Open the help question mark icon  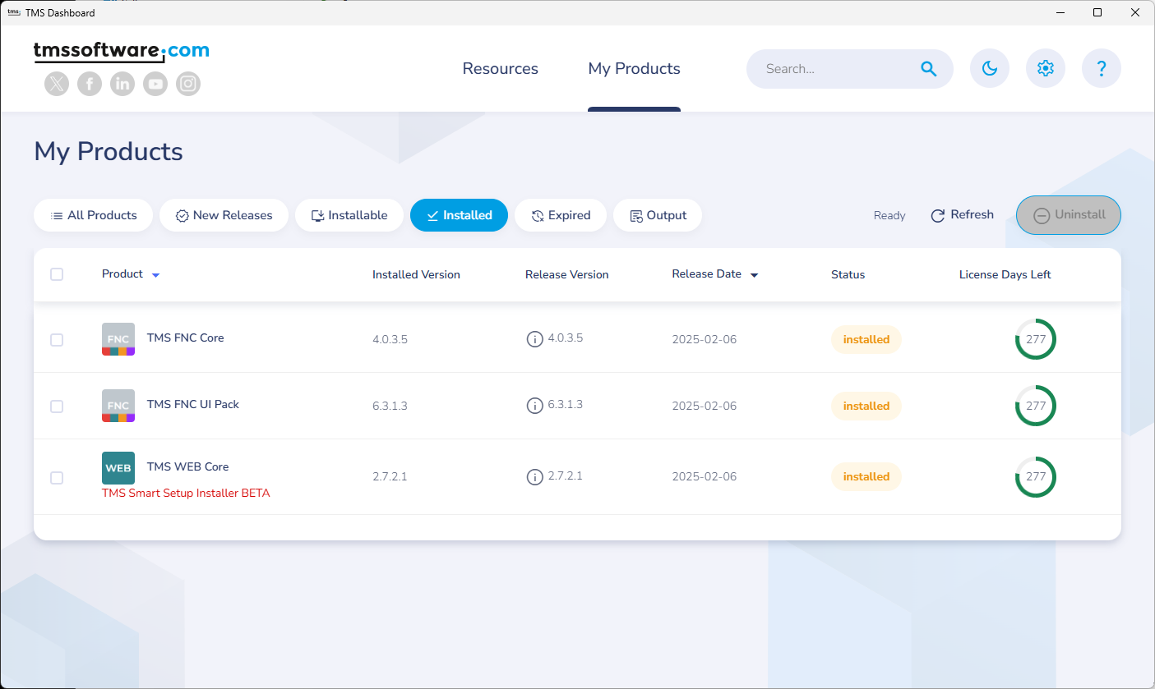click(1102, 68)
